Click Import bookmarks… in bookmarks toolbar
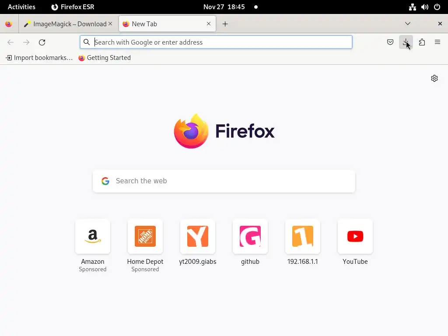This screenshot has width=448, height=336. tap(39, 58)
